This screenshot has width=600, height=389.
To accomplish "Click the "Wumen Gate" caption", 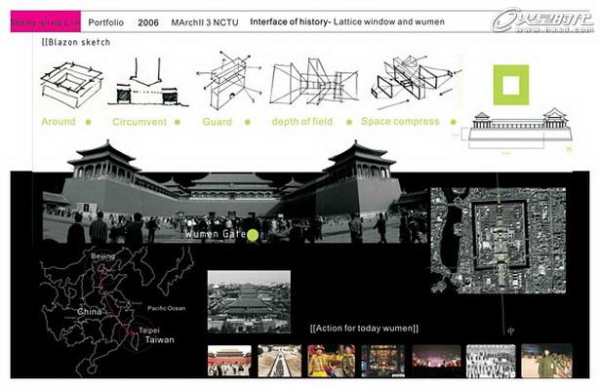I will (216, 234).
